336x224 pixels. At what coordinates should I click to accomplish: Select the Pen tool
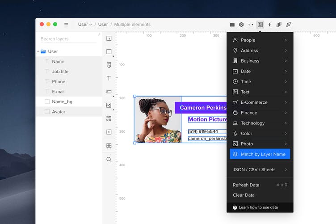tap(109, 65)
